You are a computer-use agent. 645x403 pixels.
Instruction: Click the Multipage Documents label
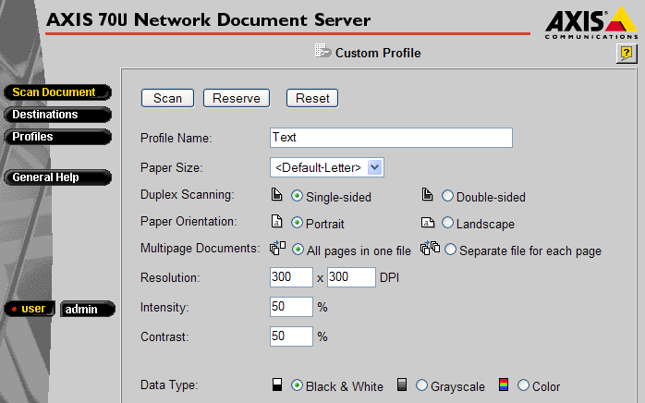tap(200, 249)
